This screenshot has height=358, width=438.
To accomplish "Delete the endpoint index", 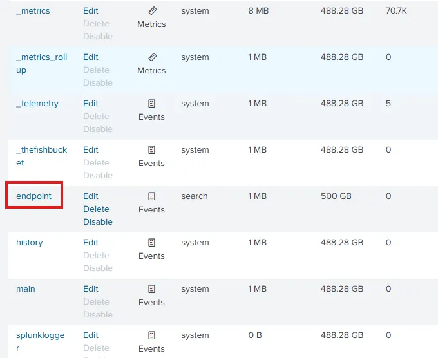I will tap(96, 209).
